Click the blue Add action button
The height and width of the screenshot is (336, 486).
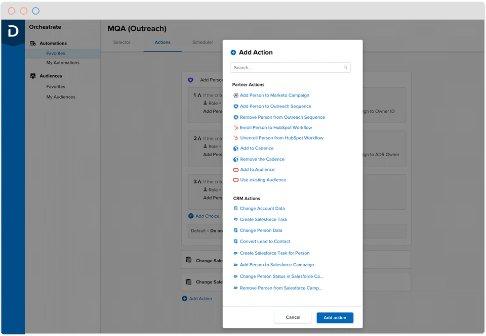pyautogui.click(x=335, y=318)
